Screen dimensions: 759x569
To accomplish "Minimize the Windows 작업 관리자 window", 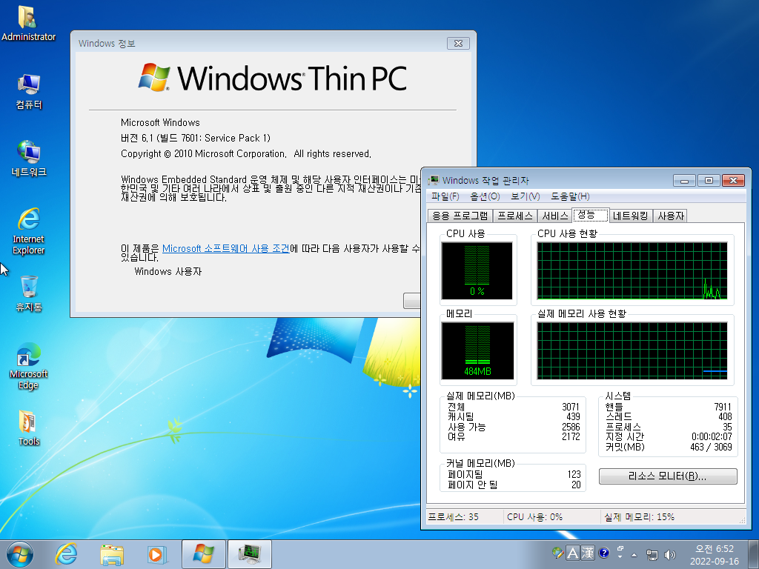I will (684, 181).
